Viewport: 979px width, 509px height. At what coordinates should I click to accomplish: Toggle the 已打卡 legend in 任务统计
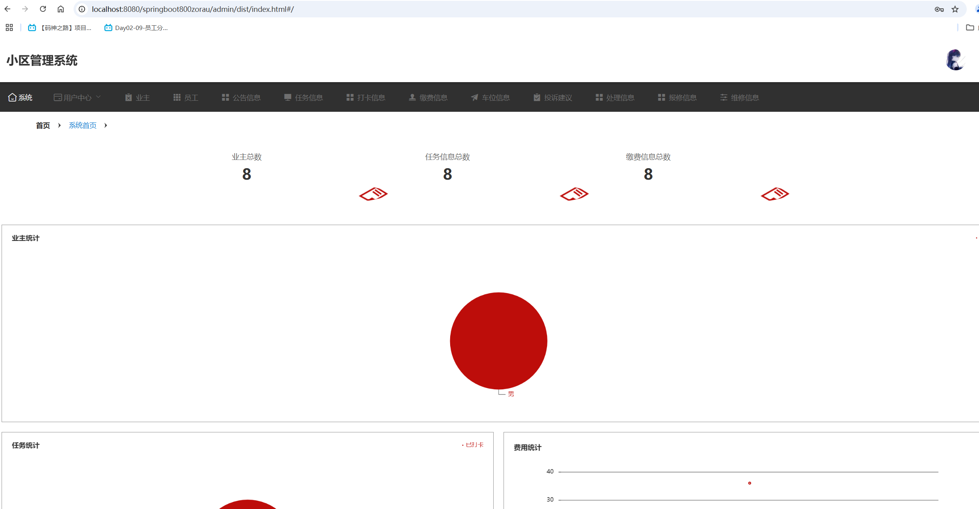click(x=474, y=445)
